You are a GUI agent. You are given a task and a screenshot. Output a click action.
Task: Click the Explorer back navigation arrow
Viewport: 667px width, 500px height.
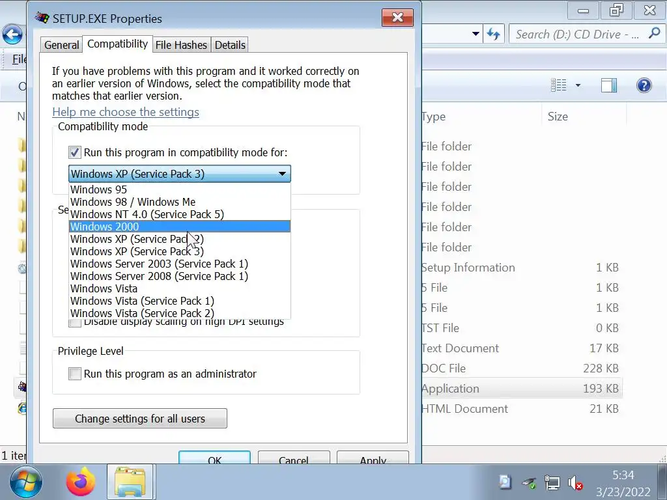[12, 35]
